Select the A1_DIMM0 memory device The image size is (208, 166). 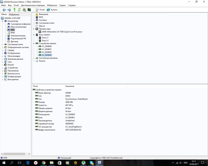click(x=47, y=46)
